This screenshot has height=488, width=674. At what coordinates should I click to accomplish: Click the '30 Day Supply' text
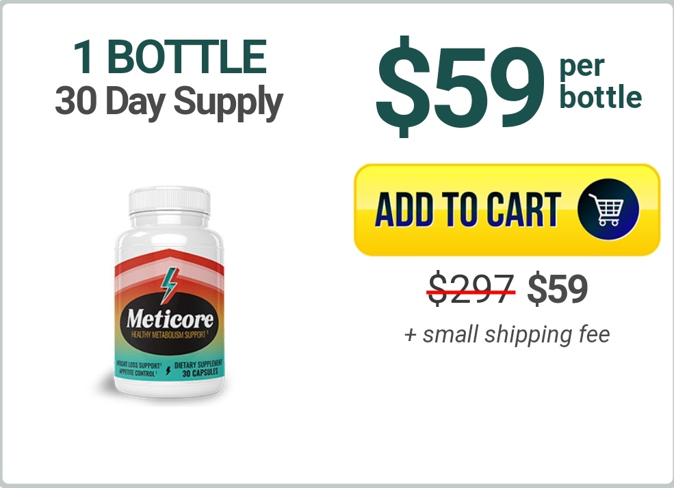[x=169, y=101]
